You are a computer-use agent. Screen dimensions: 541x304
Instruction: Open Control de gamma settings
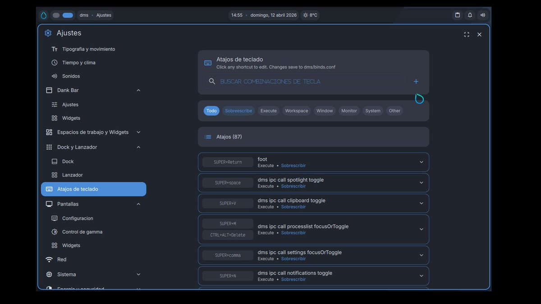pyautogui.click(x=82, y=232)
